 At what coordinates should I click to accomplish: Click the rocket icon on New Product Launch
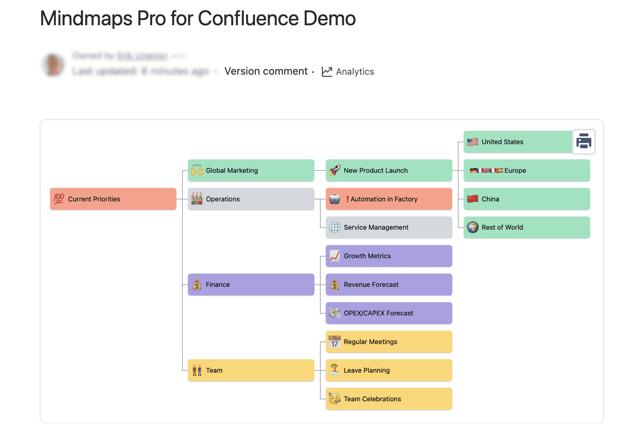pyautogui.click(x=335, y=171)
